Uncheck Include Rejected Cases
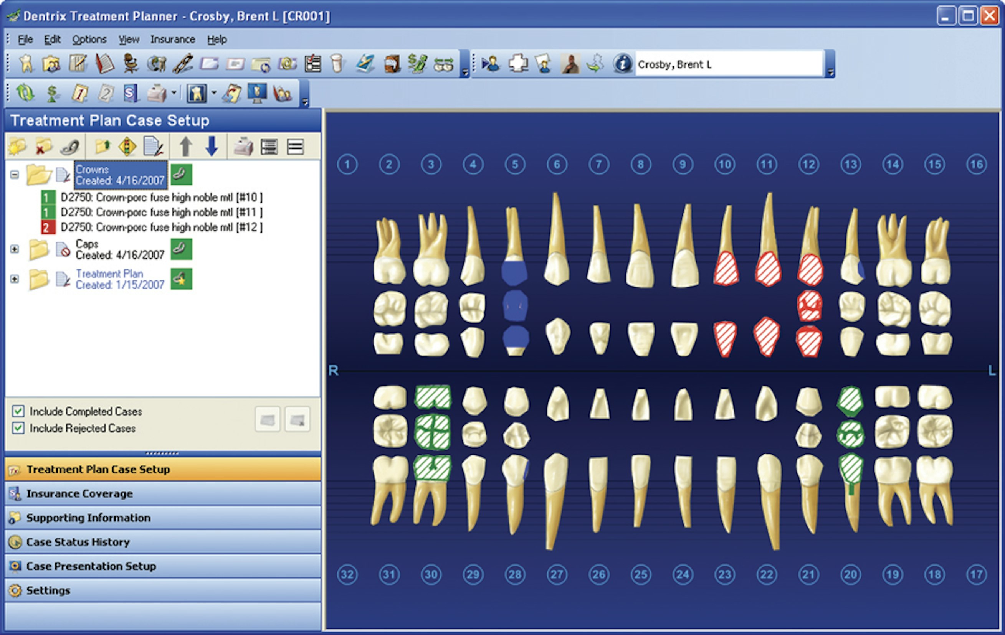This screenshot has height=635, width=1005. [18, 428]
